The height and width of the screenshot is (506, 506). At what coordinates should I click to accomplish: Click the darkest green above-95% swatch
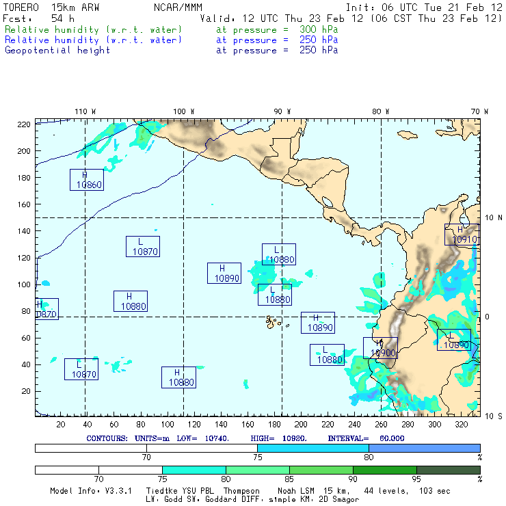click(449, 470)
